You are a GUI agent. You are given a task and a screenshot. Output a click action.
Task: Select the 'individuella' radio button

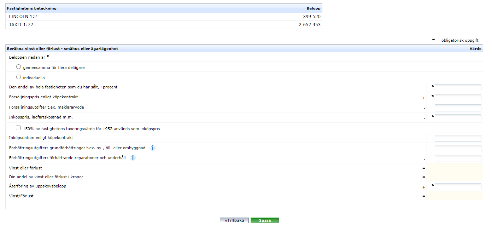(x=18, y=77)
